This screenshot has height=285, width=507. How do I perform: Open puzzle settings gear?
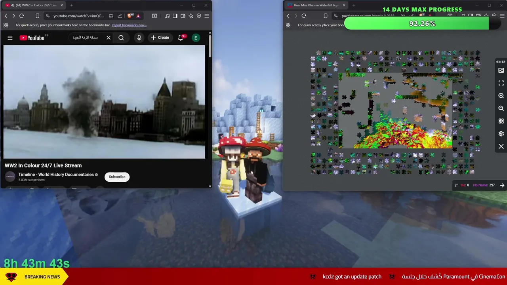pyautogui.click(x=501, y=134)
